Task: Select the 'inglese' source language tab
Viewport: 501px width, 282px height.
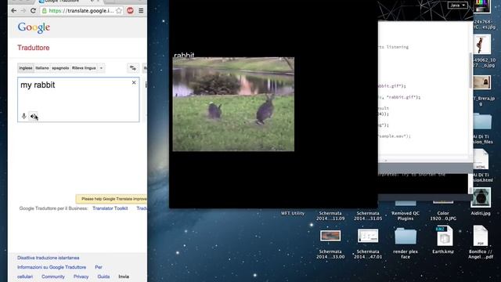Action: 26,68
